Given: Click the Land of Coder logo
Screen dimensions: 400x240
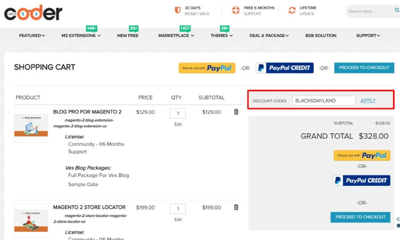Looking at the screenshot, I should pos(33,14).
